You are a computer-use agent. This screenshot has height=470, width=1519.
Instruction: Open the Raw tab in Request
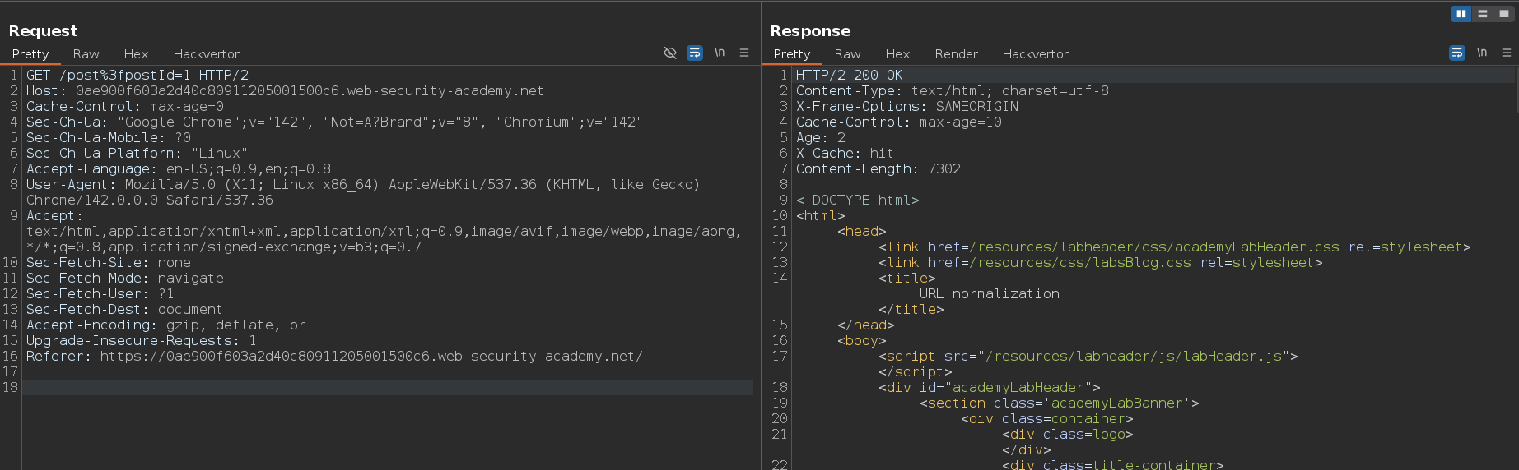[x=86, y=54]
